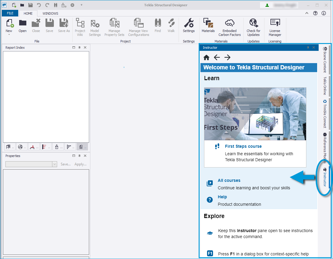Open the Scene Content side tab
333x259 pixels.
coord(325,60)
